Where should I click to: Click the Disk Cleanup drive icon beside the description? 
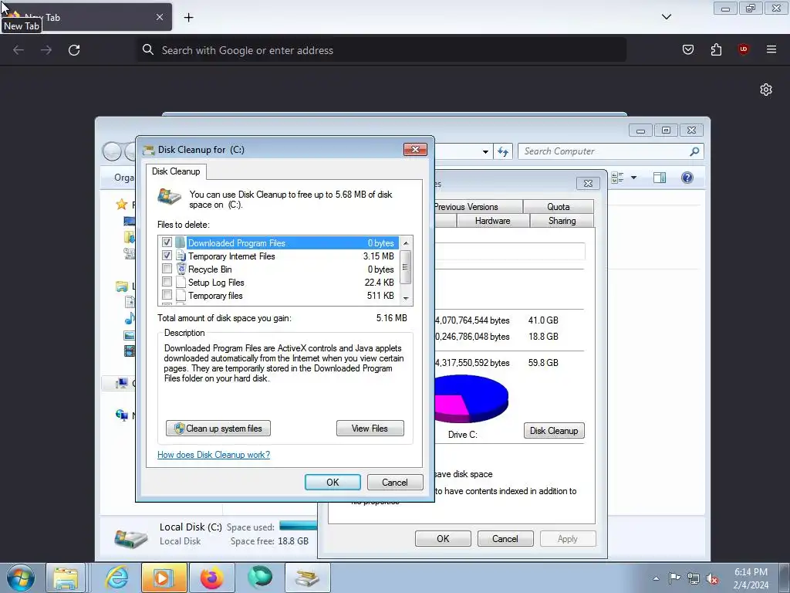pos(169,196)
